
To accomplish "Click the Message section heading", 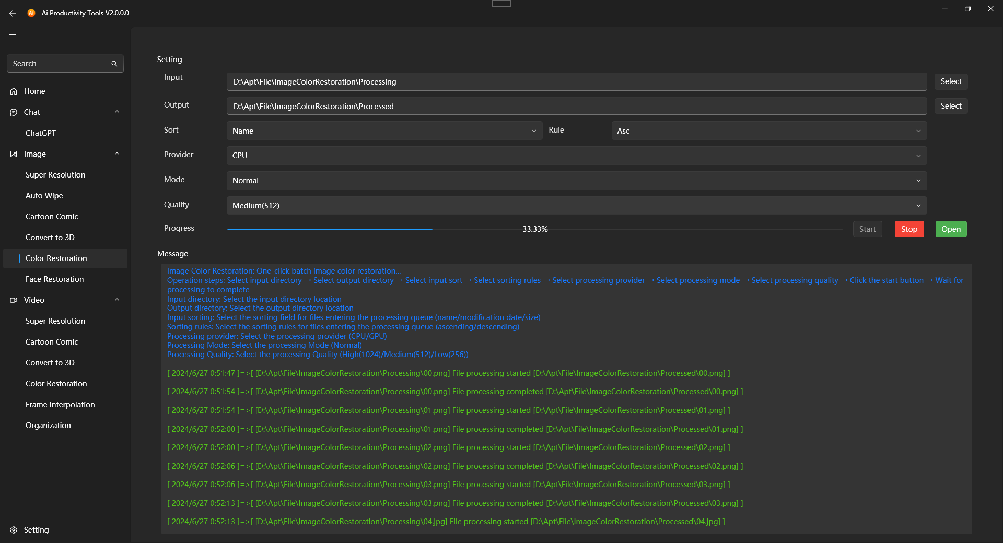I will coord(172,254).
